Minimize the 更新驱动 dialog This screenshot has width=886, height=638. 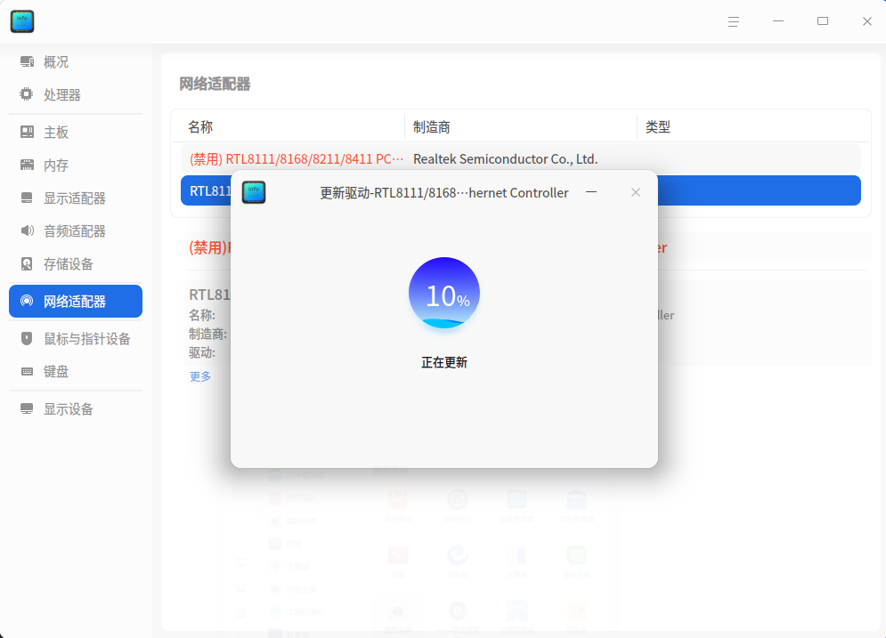point(591,192)
